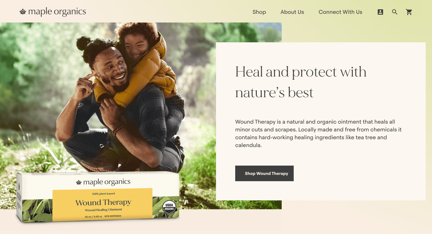432x234 pixels.
Task: Click the Wound Therapy product box image
Action: click(x=98, y=197)
